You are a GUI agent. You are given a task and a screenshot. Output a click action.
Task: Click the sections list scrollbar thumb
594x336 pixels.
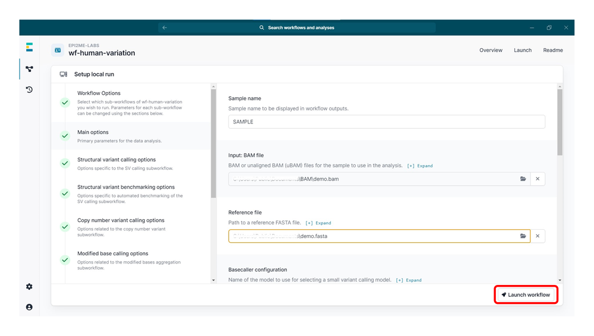213,143
